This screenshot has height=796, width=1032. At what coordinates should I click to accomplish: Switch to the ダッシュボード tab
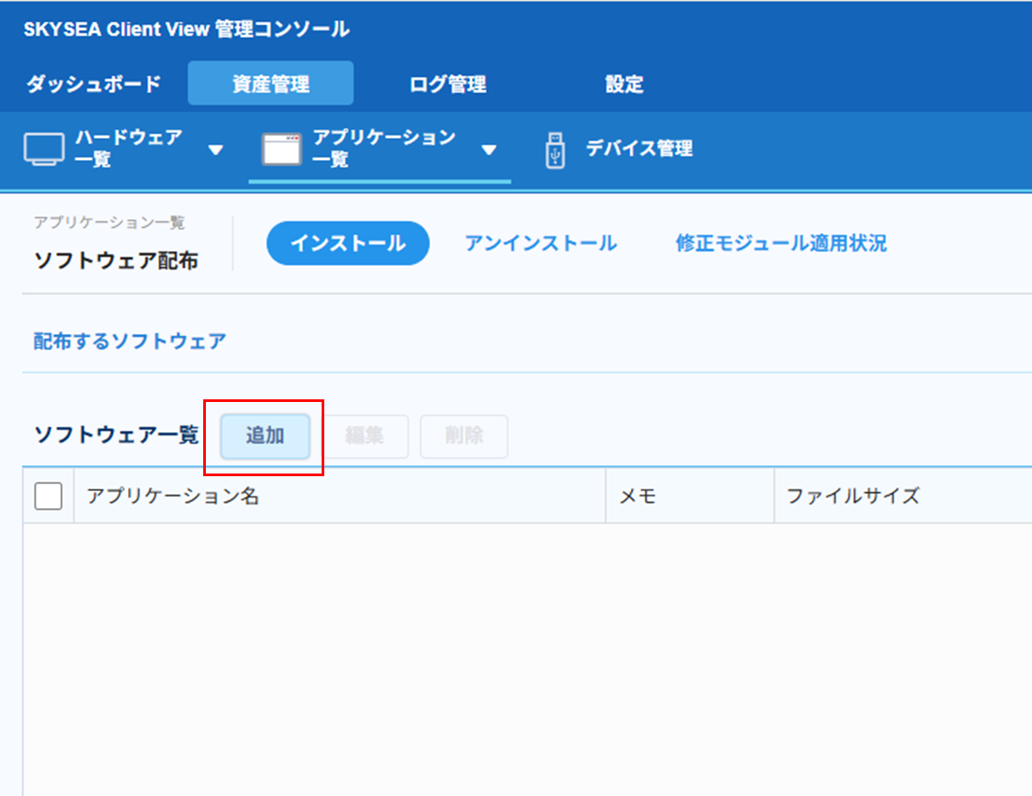click(x=94, y=85)
